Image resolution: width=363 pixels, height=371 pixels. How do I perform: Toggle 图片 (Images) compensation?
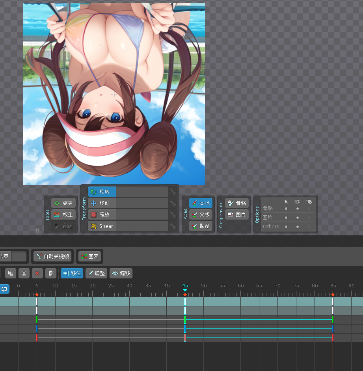237,214
